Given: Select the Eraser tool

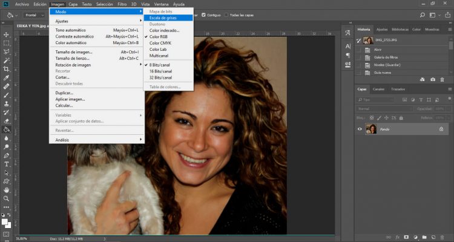Looking at the screenshot, I should 6,121.
